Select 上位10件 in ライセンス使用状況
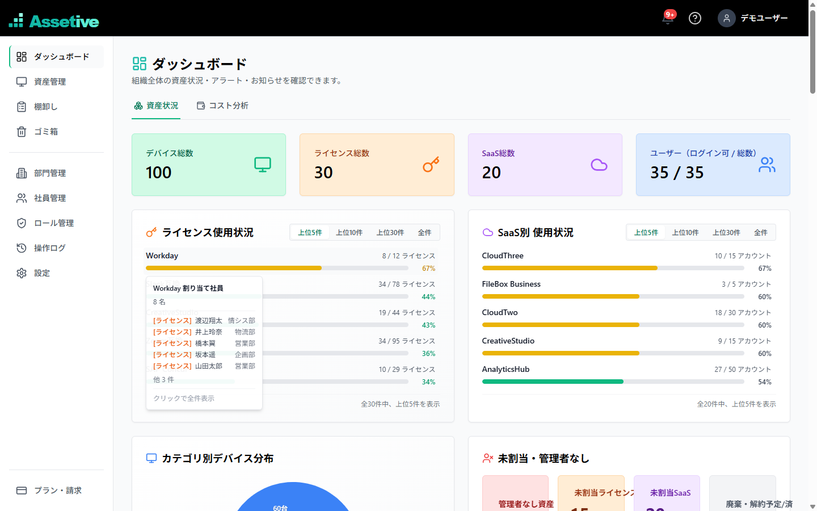The image size is (817, 511). [x=349, y=233]
